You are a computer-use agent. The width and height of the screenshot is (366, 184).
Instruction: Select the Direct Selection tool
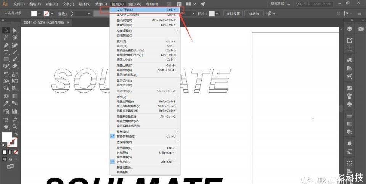pos(15,30)
